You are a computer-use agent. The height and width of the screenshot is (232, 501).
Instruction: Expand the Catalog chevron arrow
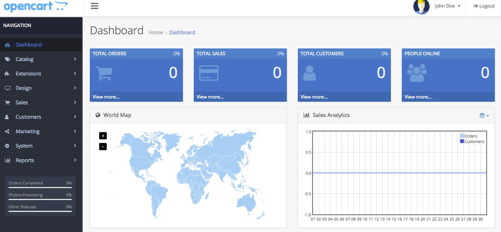pos(75,59)
